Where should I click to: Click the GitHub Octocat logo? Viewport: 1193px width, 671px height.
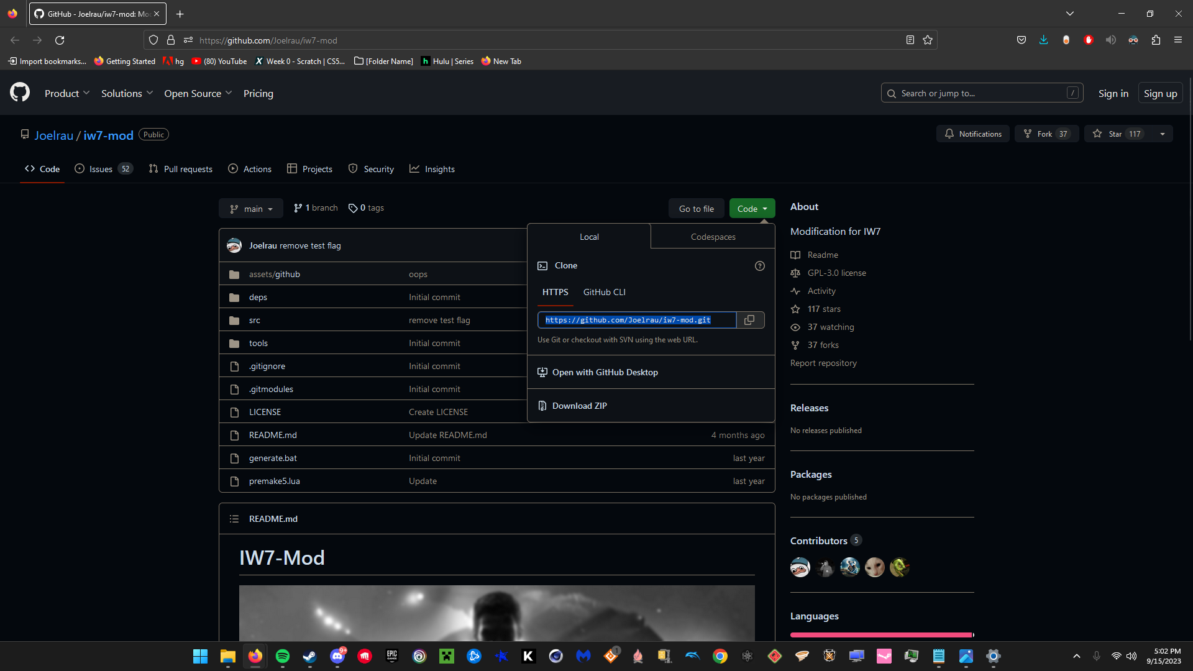point(20,93)
